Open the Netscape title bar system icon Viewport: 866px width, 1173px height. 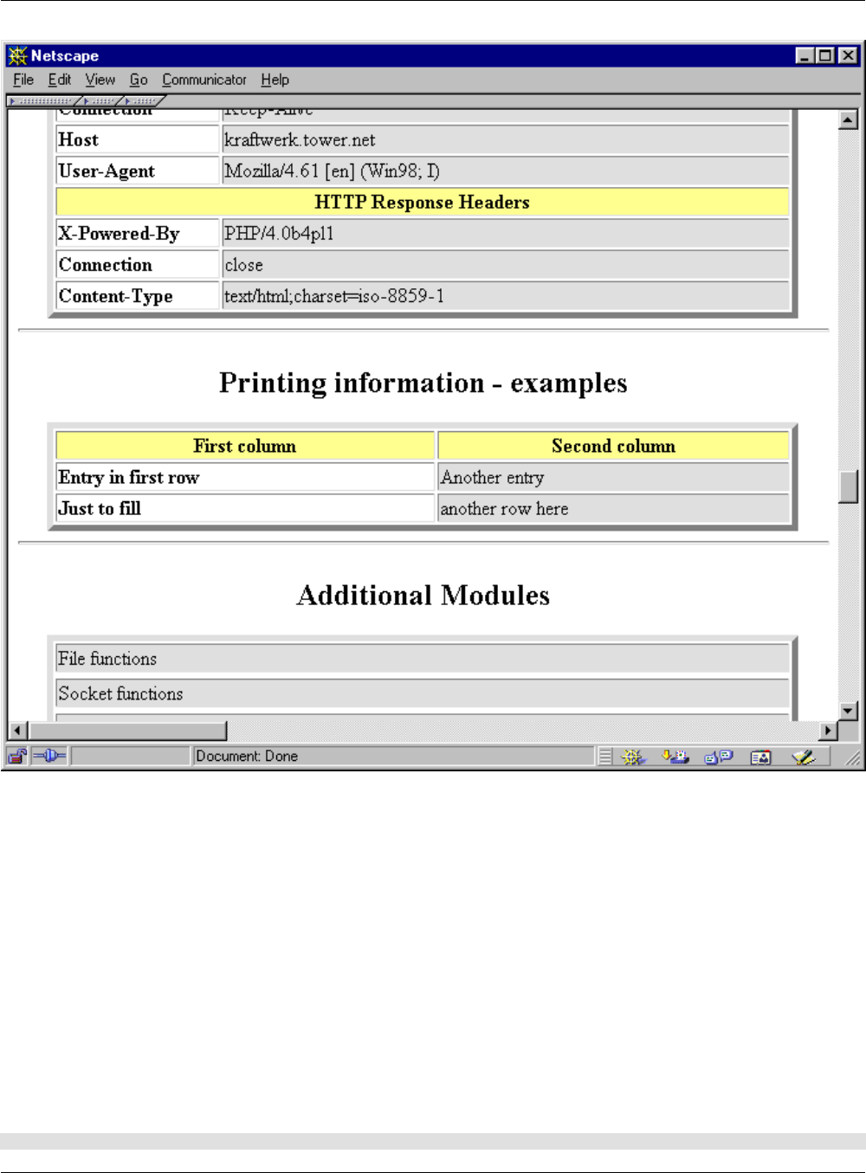tap(18, 56)
